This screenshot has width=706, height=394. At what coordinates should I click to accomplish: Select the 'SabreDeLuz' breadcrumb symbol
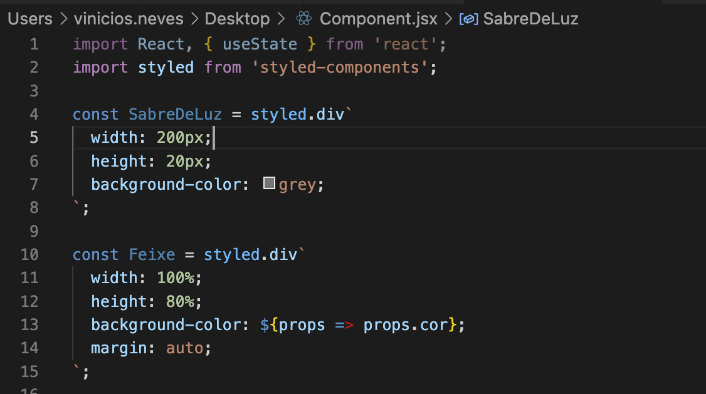[x=531, y=19]
